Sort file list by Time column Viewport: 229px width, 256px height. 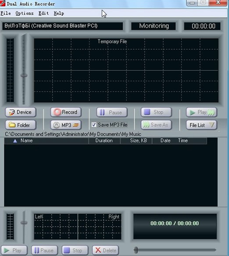(183, 141)
